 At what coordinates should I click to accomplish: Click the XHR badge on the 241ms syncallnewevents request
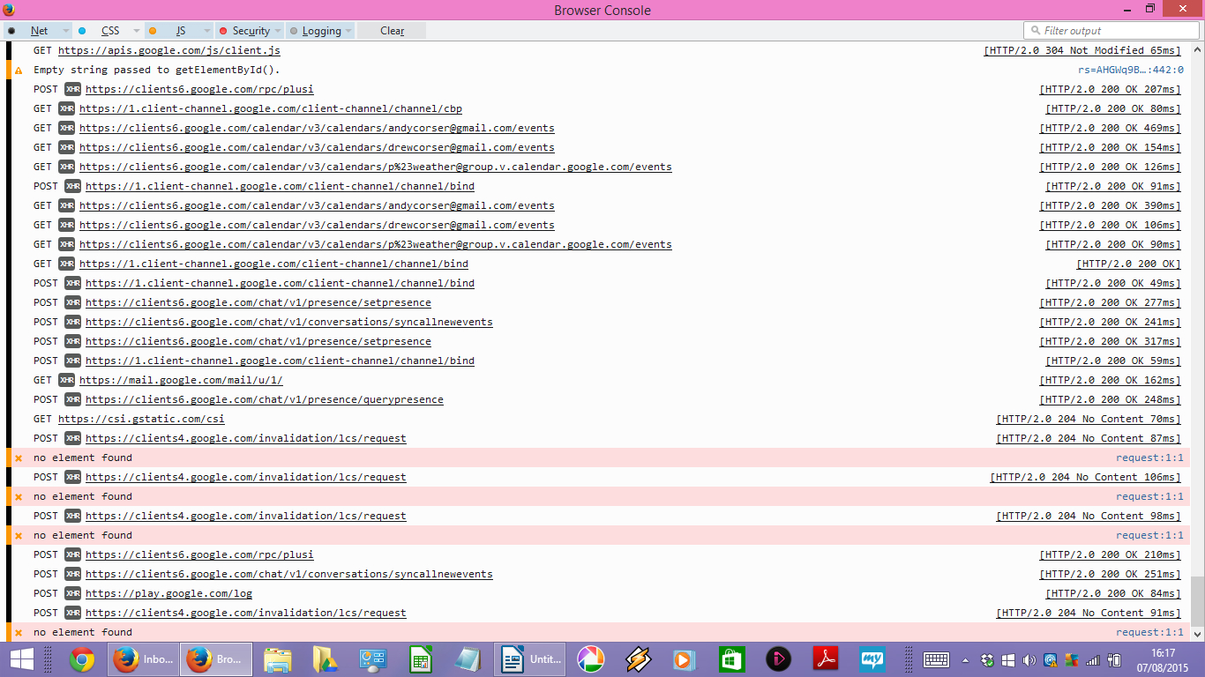coord(73,322)
